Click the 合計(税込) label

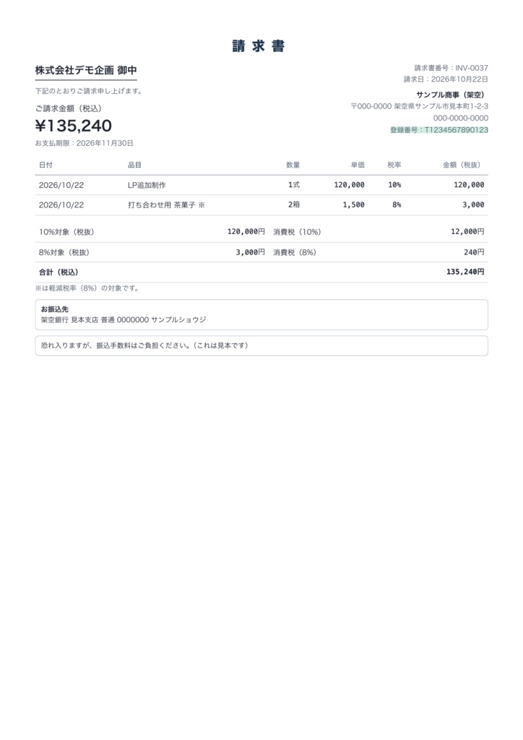[x=59, y=272]
